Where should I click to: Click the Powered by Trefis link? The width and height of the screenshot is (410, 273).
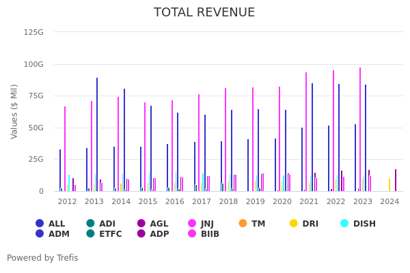pyautogui.click(x=42, y=258)
